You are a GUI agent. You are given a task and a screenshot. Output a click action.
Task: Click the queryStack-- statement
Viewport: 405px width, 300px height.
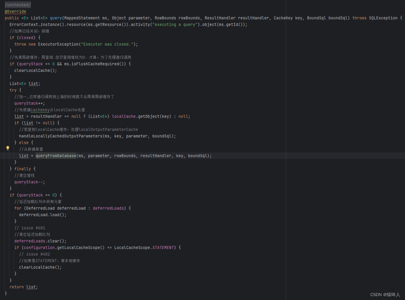coord(30,182)
